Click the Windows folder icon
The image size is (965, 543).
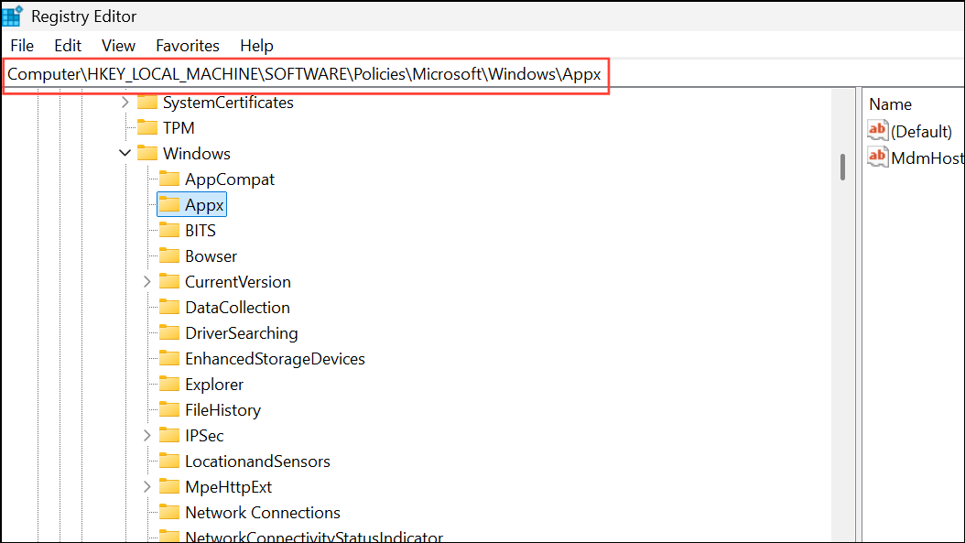click(147, 153)
